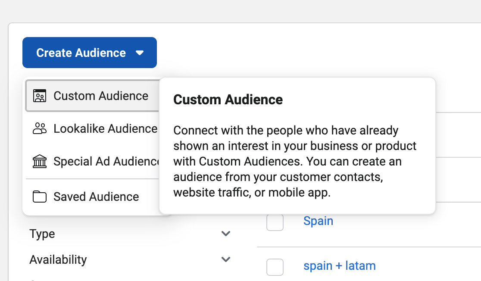Choose Lookalike Audience from the menu
This screenshot has height=281, width=481.
click(x=105, y=128)
